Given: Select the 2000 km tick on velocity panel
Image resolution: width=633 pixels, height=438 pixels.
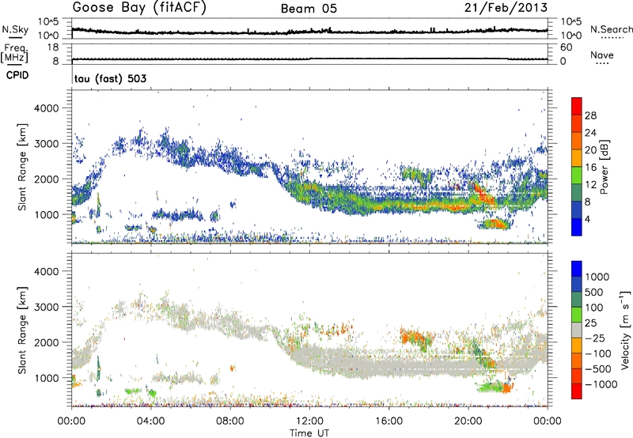Looking at the screenshot, I should click(46, 342).
